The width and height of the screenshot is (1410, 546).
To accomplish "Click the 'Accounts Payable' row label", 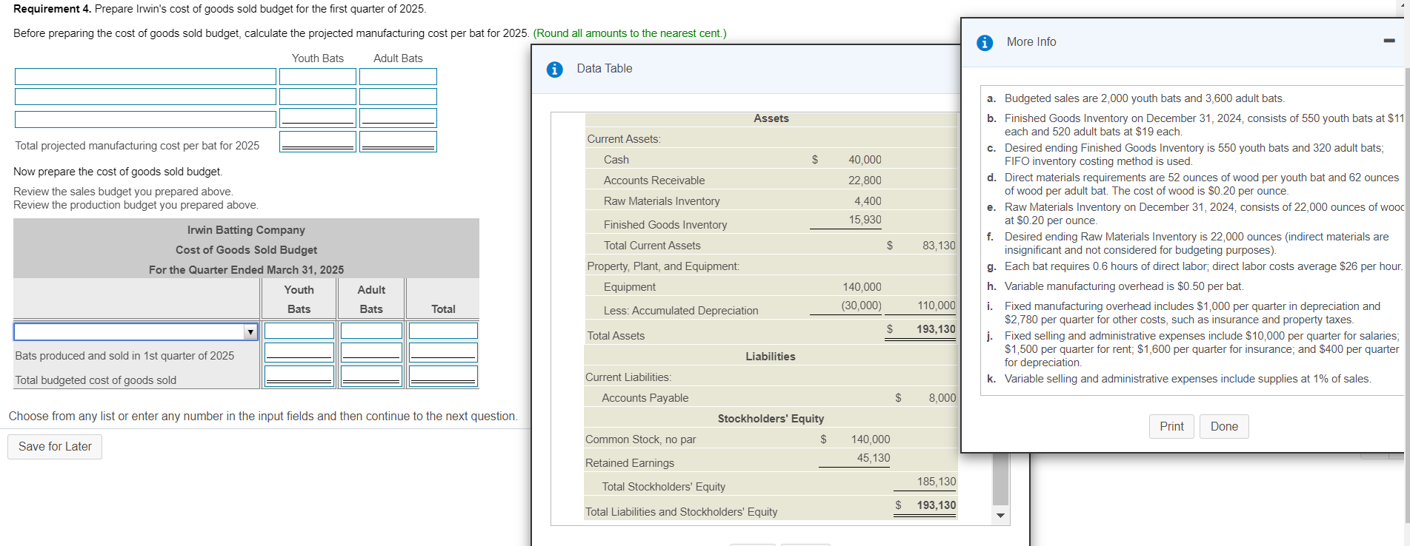I will click(x=645, y=398).
